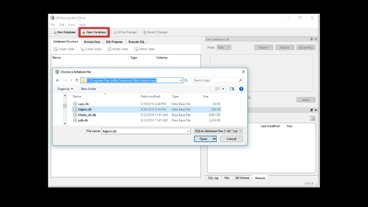Switch to the Database Structure tab

coord(65,41)
